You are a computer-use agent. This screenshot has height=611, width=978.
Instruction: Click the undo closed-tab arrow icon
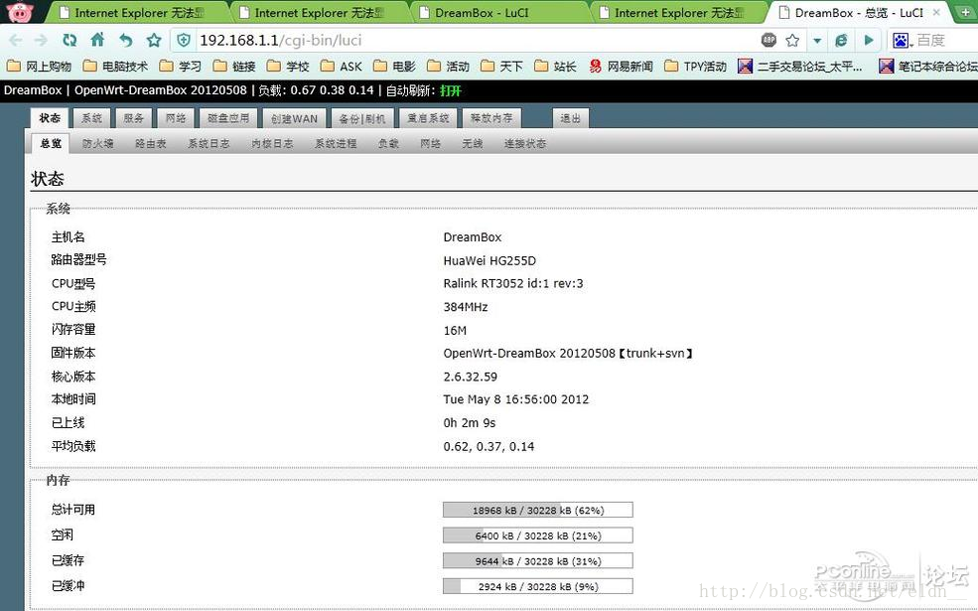point(126,41)
